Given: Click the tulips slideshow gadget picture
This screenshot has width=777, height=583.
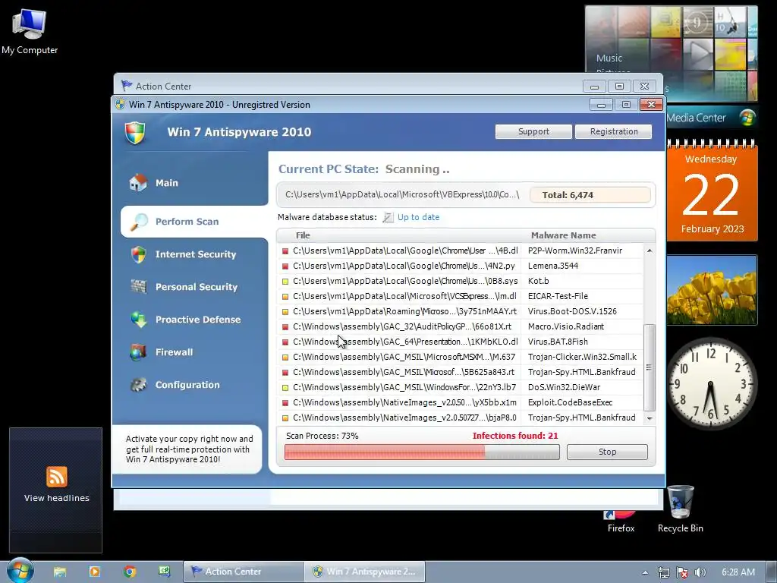Looking at the screenshot, I should (712, 289).
